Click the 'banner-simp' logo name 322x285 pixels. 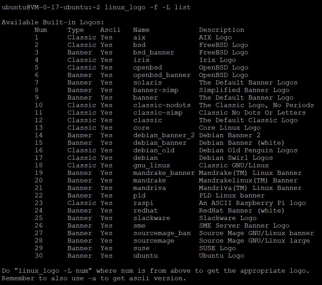(x=156, y=90)
